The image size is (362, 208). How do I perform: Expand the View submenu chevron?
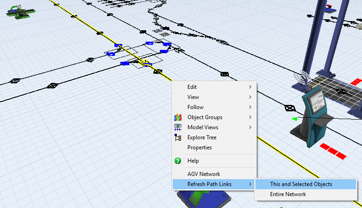click(x=250, y=97)
